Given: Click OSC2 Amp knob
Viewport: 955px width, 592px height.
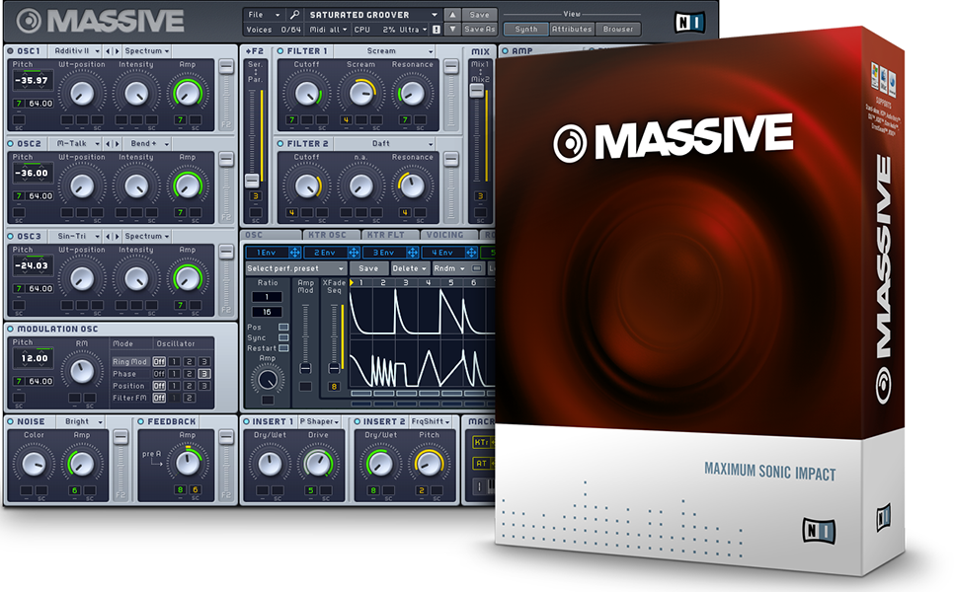Looking at the screenshot, I should coord(188,185).
